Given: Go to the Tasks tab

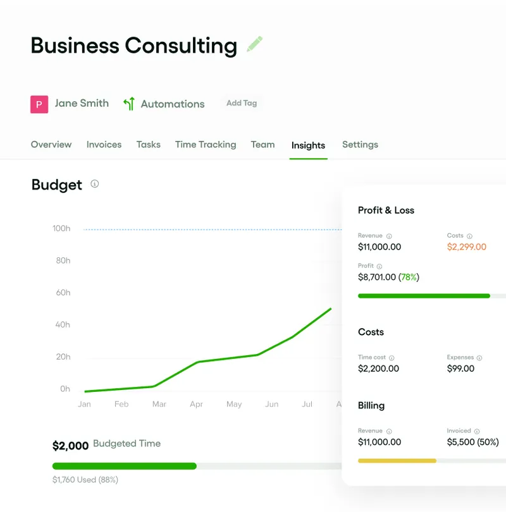Looking at the screenshot, I should pos(149,145).
